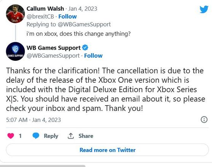Image resolution: width=212 pixels, height=167 pixels.
Task: Click the @WBGamesSupport handle below the name
Action: point(53,56)
